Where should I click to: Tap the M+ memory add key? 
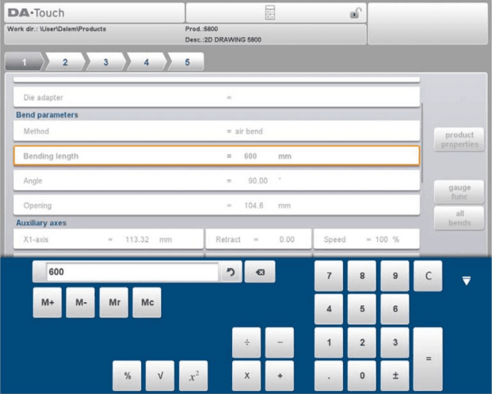(47, 302)
